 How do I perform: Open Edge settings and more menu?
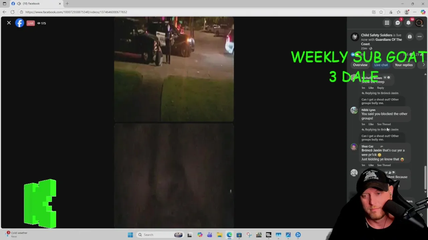point(415,12)
